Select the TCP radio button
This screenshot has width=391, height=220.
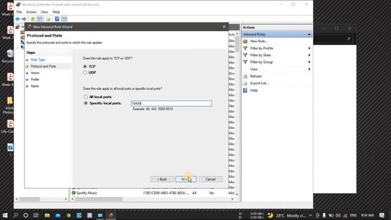click(85, 67)
